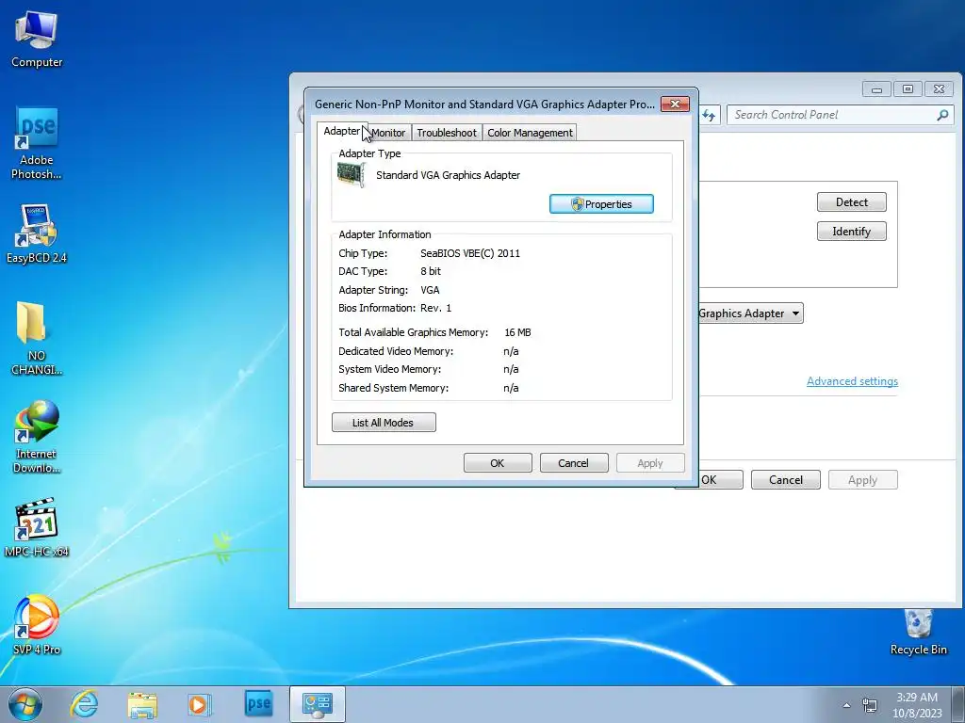Click the Shared System Memory label
The image size is (965, 723).
[394, 388]
